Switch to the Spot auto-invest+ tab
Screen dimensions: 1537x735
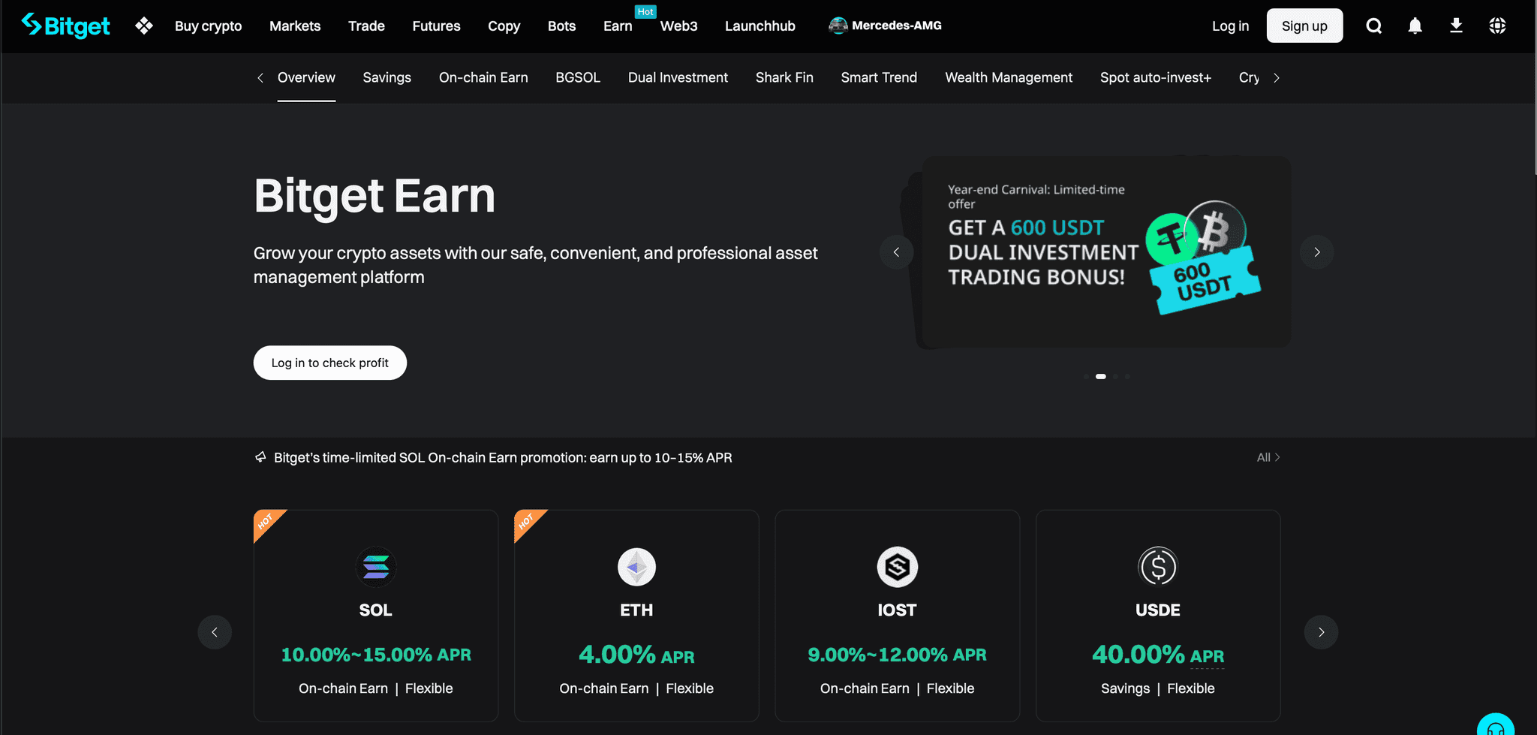(x=1156, y=77)
